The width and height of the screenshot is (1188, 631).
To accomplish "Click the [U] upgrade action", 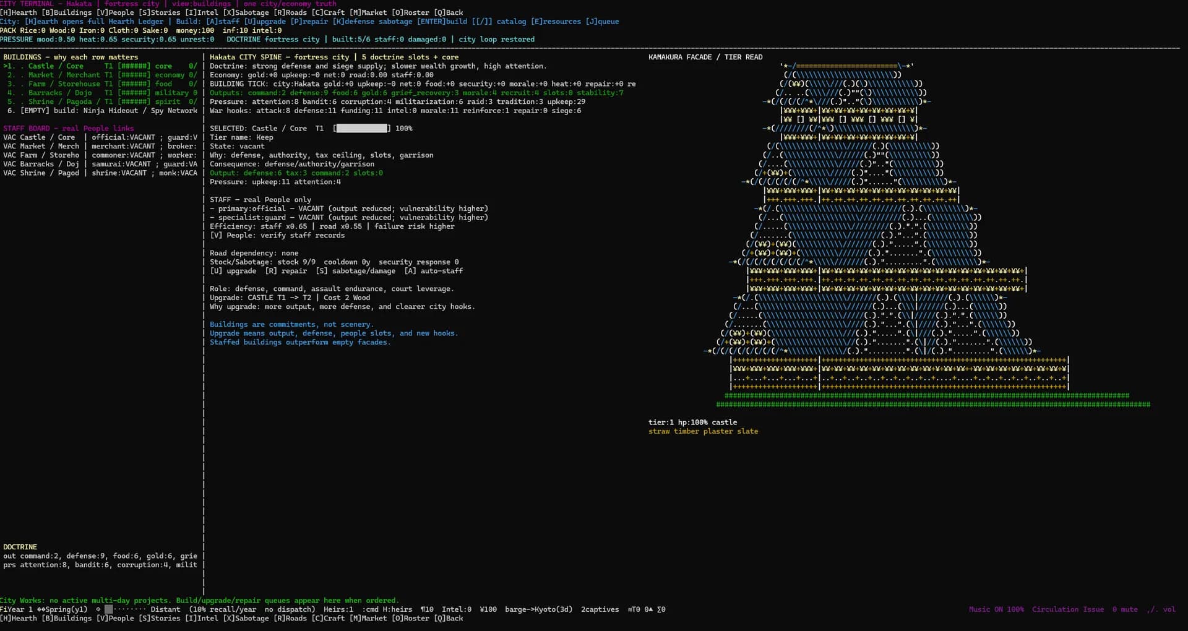I will pyautogui.click(x=233, y=271).
